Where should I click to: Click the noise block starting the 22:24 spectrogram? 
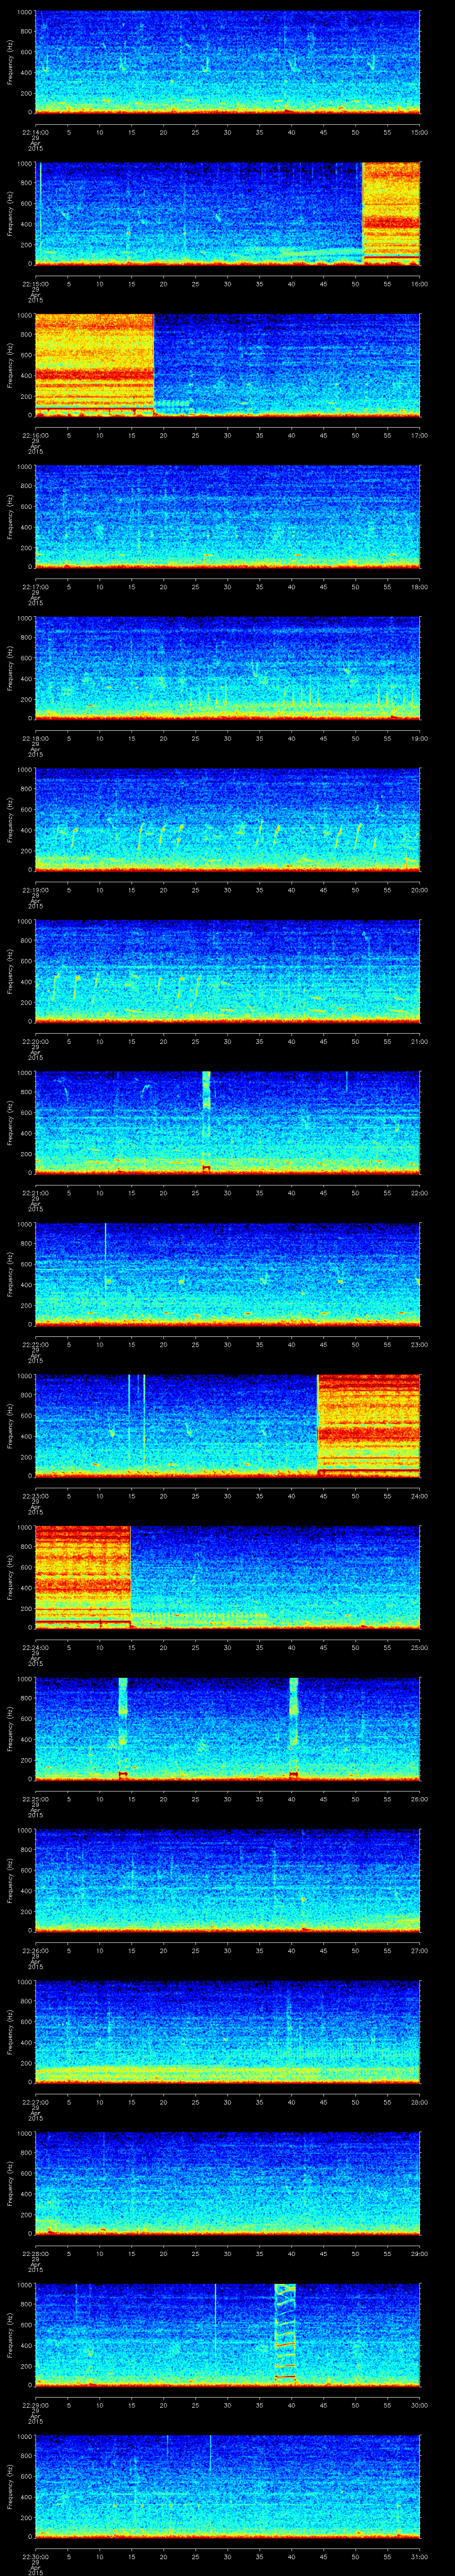83,1575
